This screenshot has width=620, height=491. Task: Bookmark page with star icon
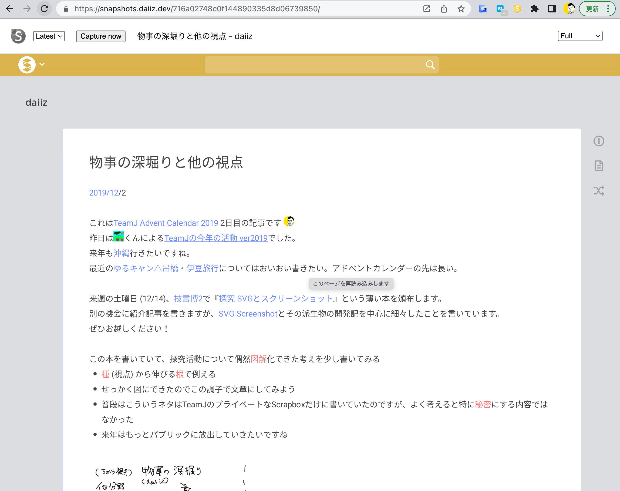click(461, 9)
